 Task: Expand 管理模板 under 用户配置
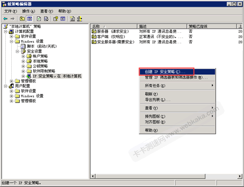[11, 101]
